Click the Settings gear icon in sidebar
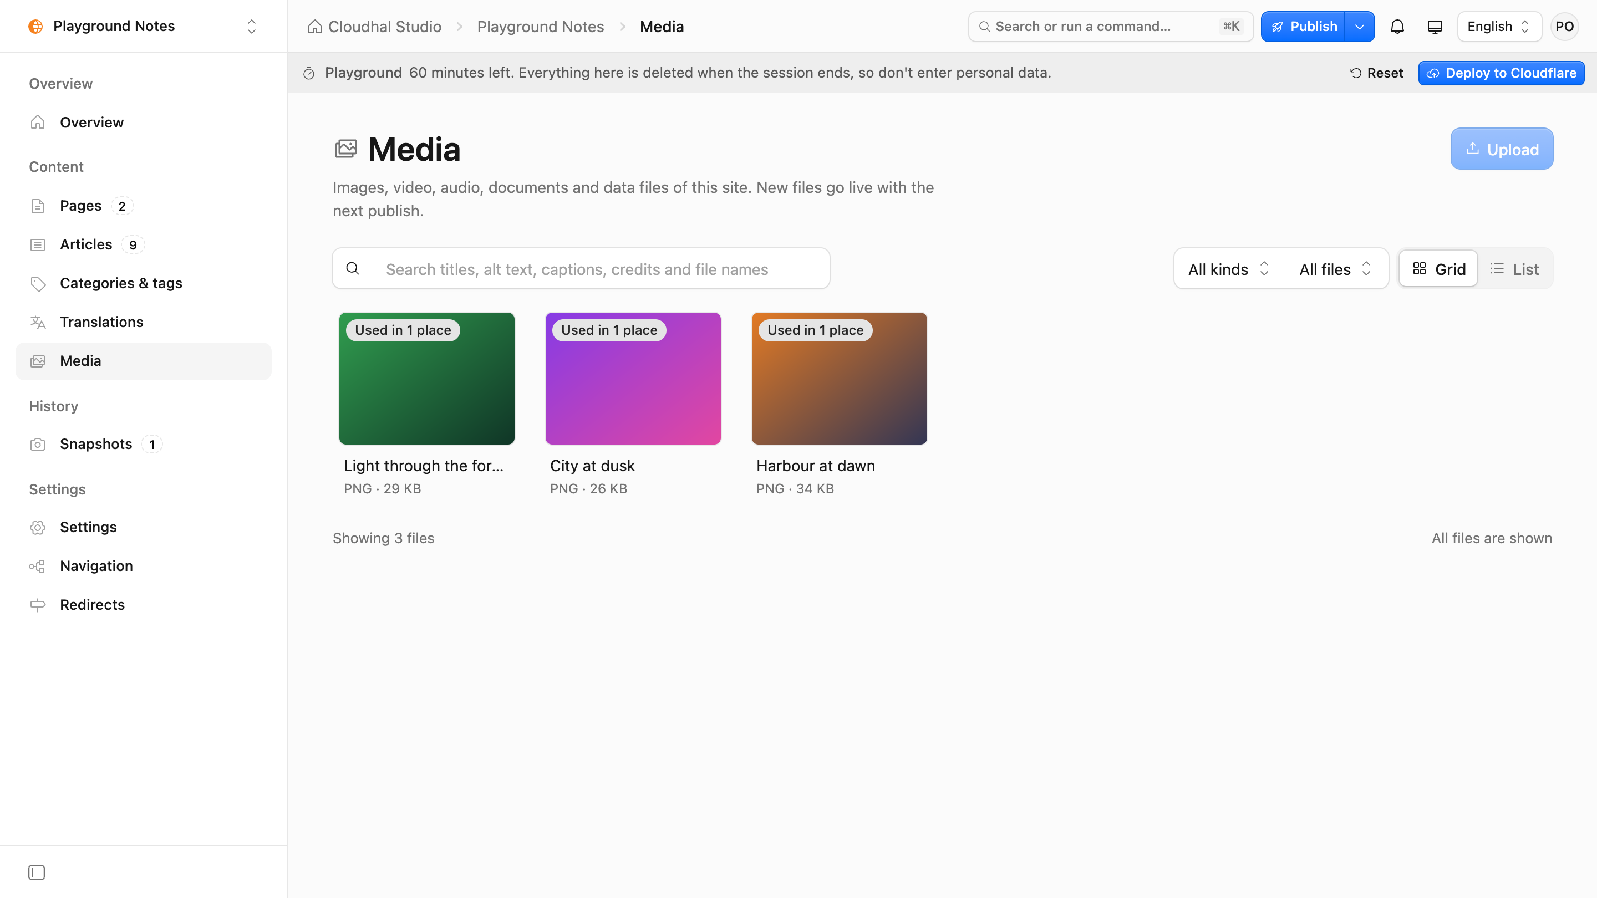 [38, 527]
